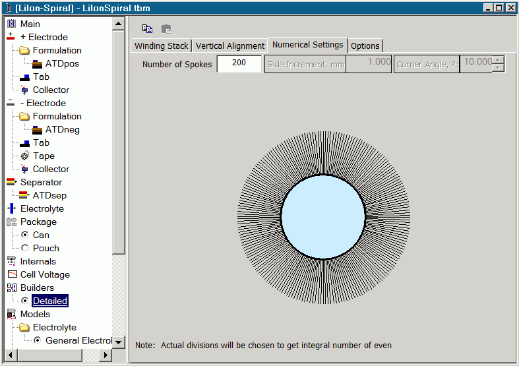Viewport: 519px width, 366px height.
Task: Choose the Pouch package radio button
Action: (x=25, y=248)
